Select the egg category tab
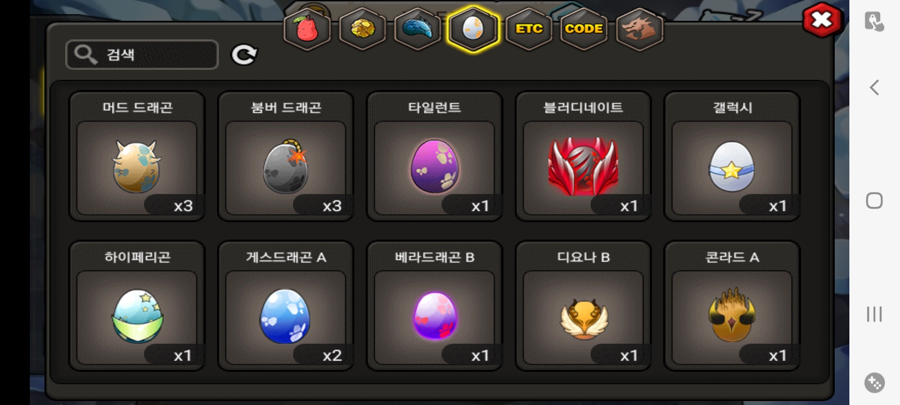The height and width of the screenshot is (405, 900). (473, 28)
